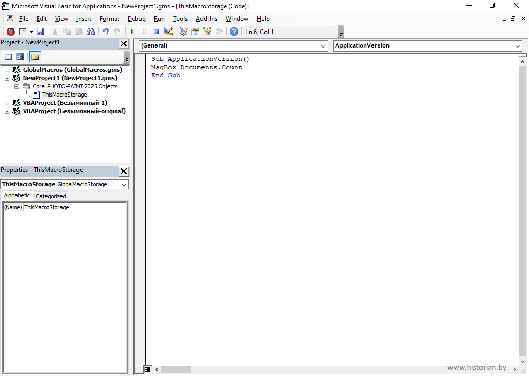Close the Properties panel

pos(124,171)
